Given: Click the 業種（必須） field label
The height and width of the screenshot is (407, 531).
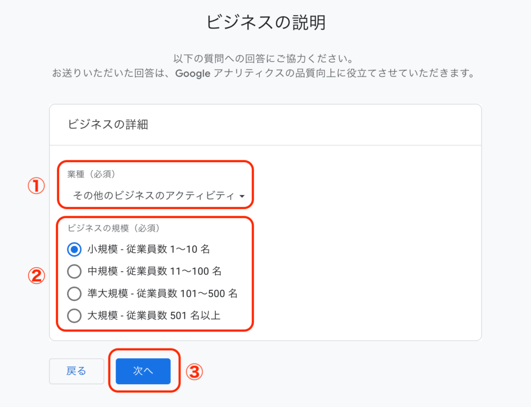Looking at the screenshot, I should click(x=91, y=174).
